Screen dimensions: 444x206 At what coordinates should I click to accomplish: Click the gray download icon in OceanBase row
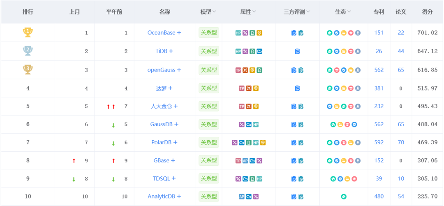tap(358, 33)
